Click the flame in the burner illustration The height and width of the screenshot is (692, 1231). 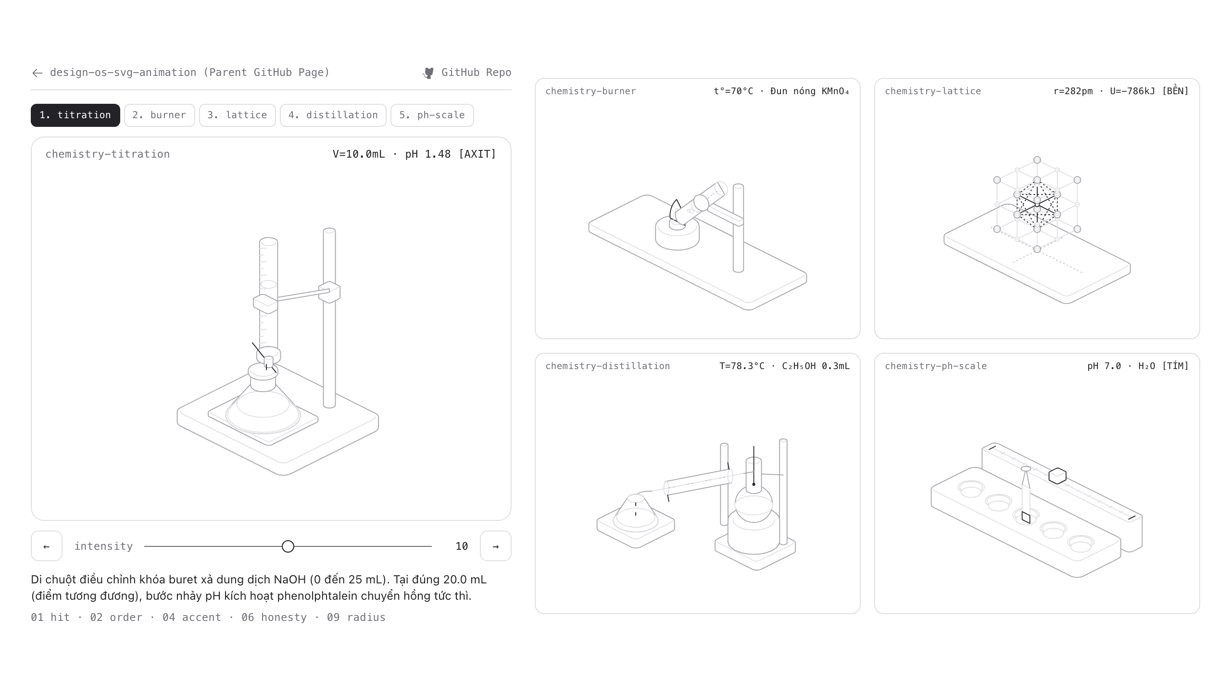675,210
